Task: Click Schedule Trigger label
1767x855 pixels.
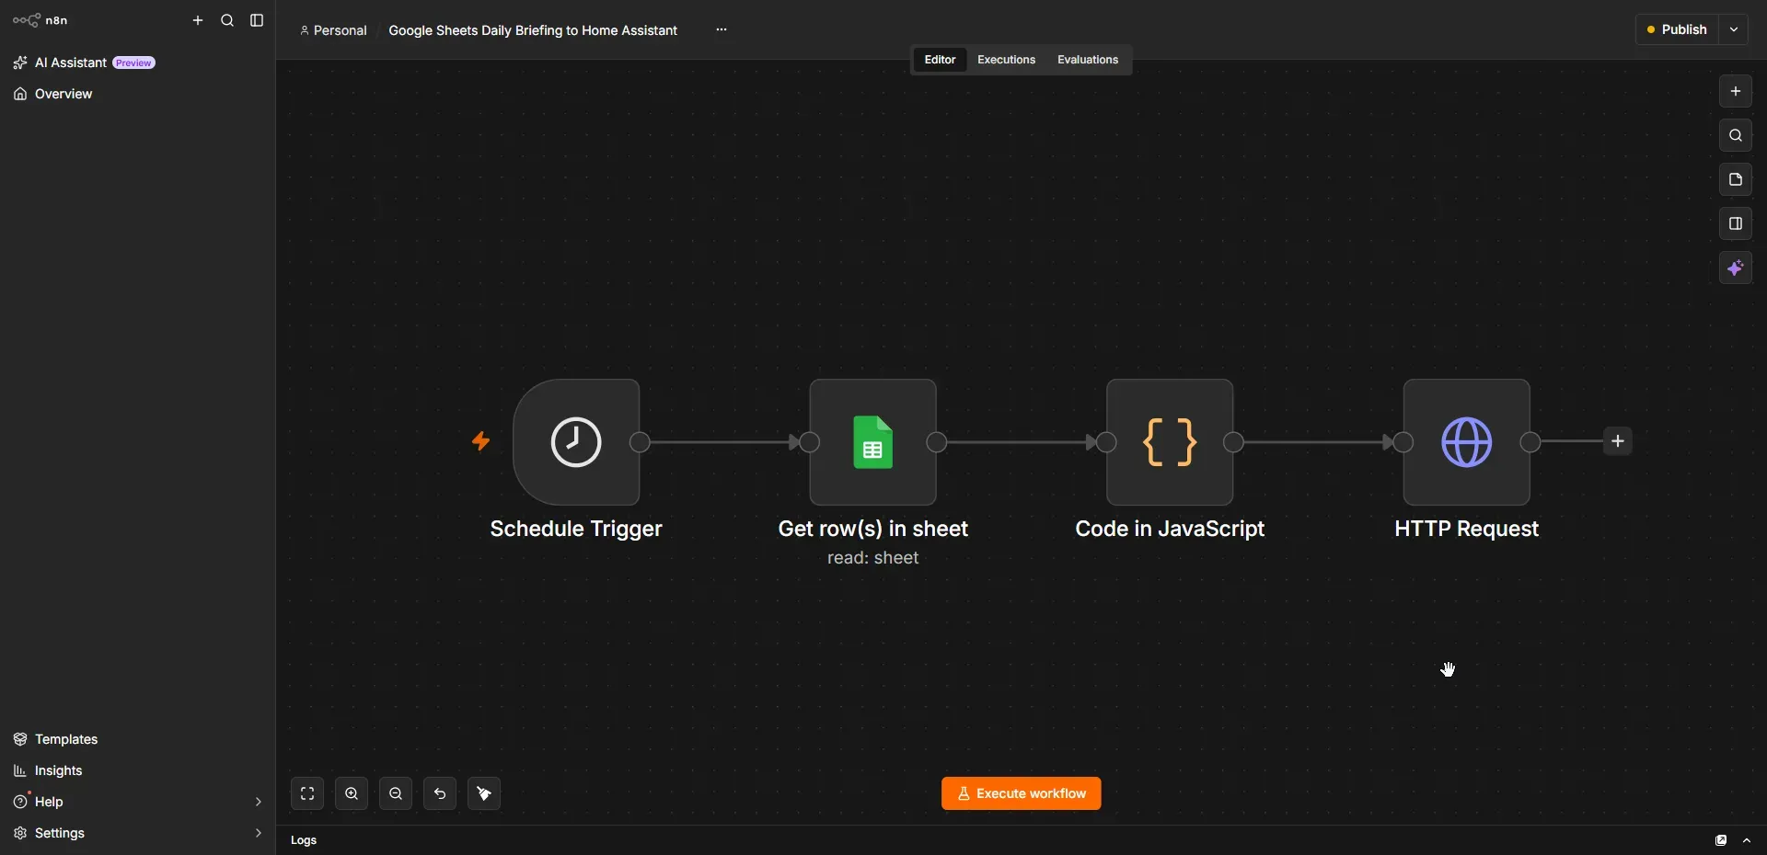Action: pyautogui.click(x=576, y=529)
